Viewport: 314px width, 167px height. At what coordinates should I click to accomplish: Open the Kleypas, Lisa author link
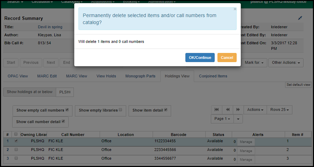pyautogui.click(x=49, y=35)
